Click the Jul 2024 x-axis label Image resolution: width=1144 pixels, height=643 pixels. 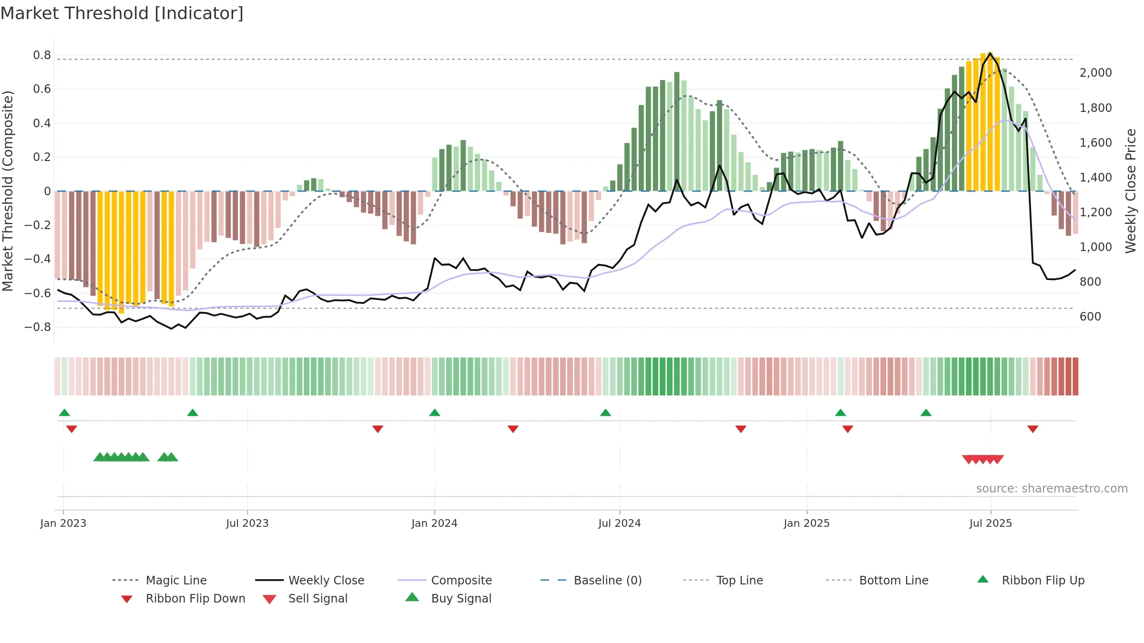[620, 523]
